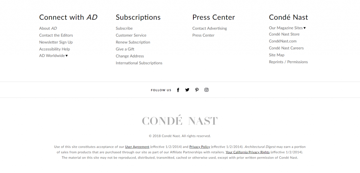Open Customer Service link
The height and width of the screenshot is (173, 360).
pyautogui.click(x=131, y=35)
